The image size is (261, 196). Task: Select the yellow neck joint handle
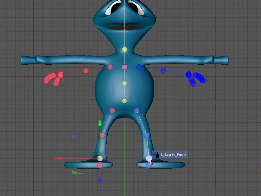pos(125,49)
